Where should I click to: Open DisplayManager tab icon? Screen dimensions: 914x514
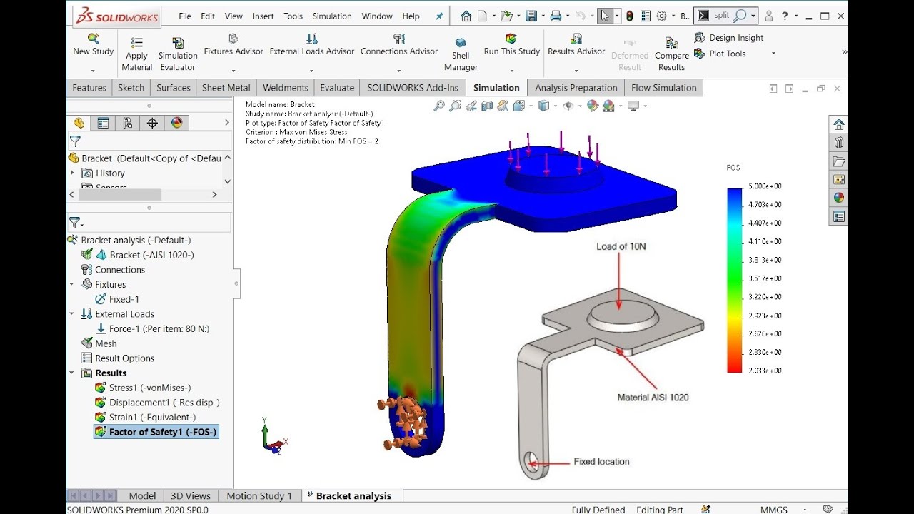[x=177, y=123]
